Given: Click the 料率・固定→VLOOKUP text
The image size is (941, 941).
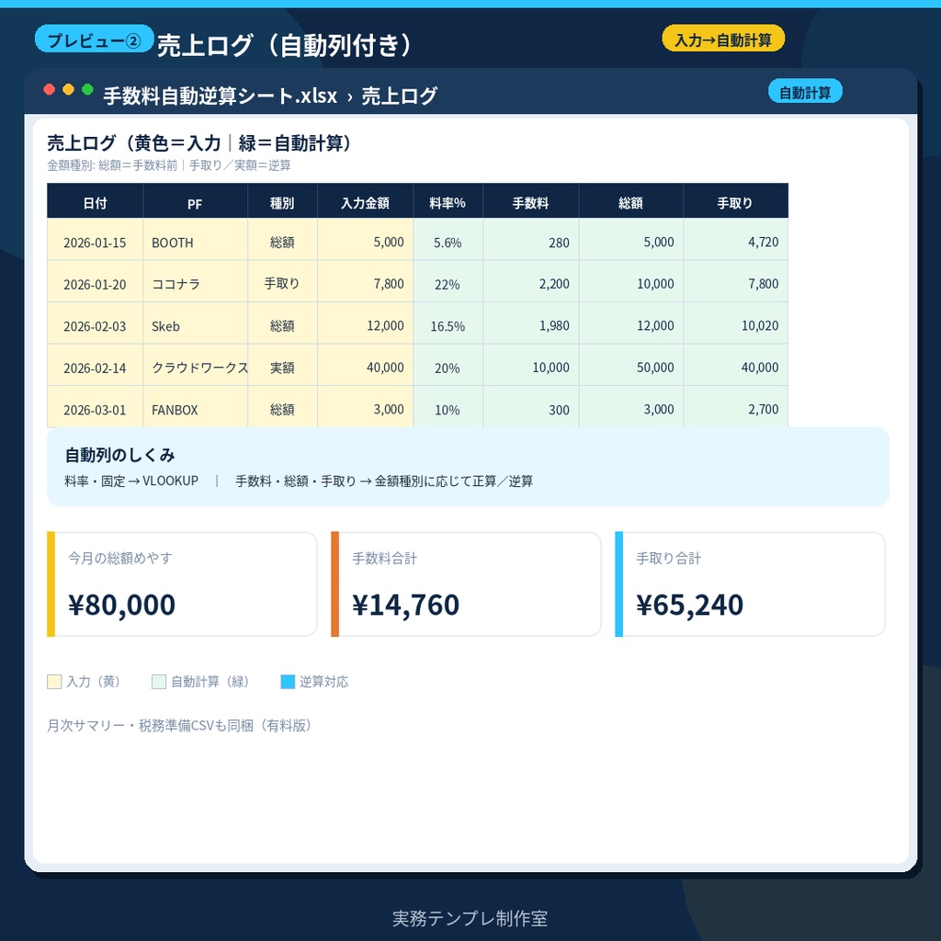Looking at the screenshot, I should click(131, 481).
